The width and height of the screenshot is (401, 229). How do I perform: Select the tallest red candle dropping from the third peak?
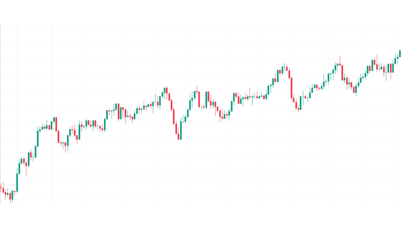pyautogui.click(x=291, y=88)
